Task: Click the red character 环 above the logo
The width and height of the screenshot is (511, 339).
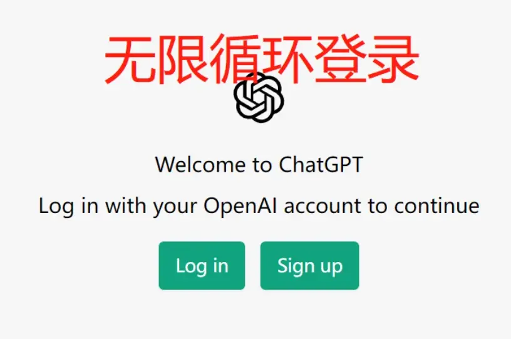Action: [x=287, y=60]
